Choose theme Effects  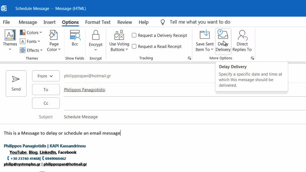31,50
